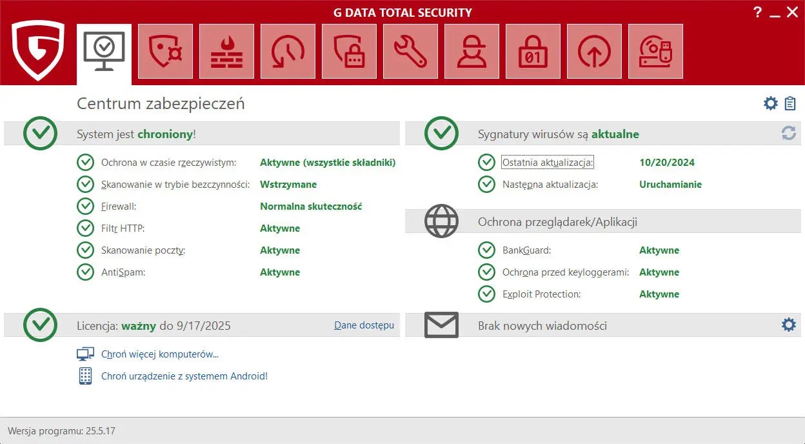Viewport: 805px width, 444px height.
Task: Open the Parental controls module
Action: pos(472,52)
